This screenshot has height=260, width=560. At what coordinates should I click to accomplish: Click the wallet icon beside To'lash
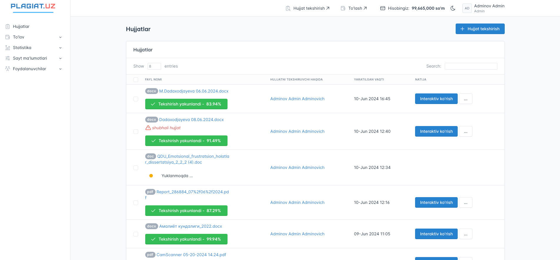pos(343,8)
